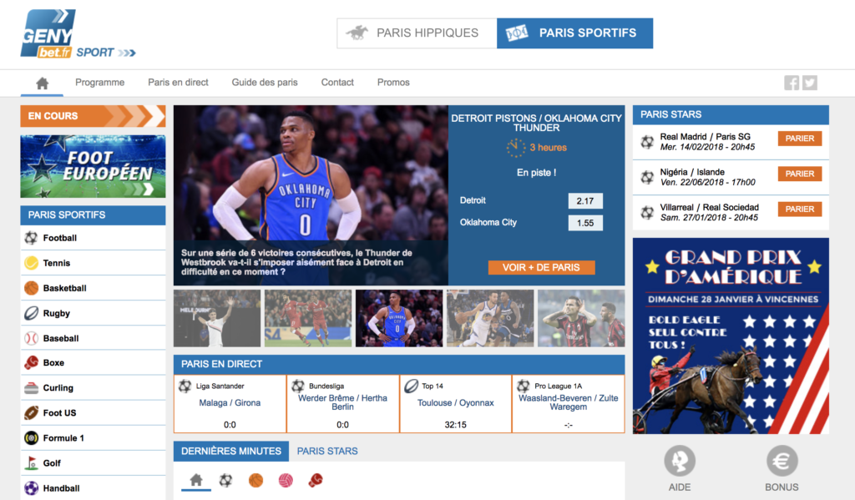This screenshot has height=500, width=855.
Task: Select the Oklahoma City player carousel thumbnail
Action: point(399,318)
